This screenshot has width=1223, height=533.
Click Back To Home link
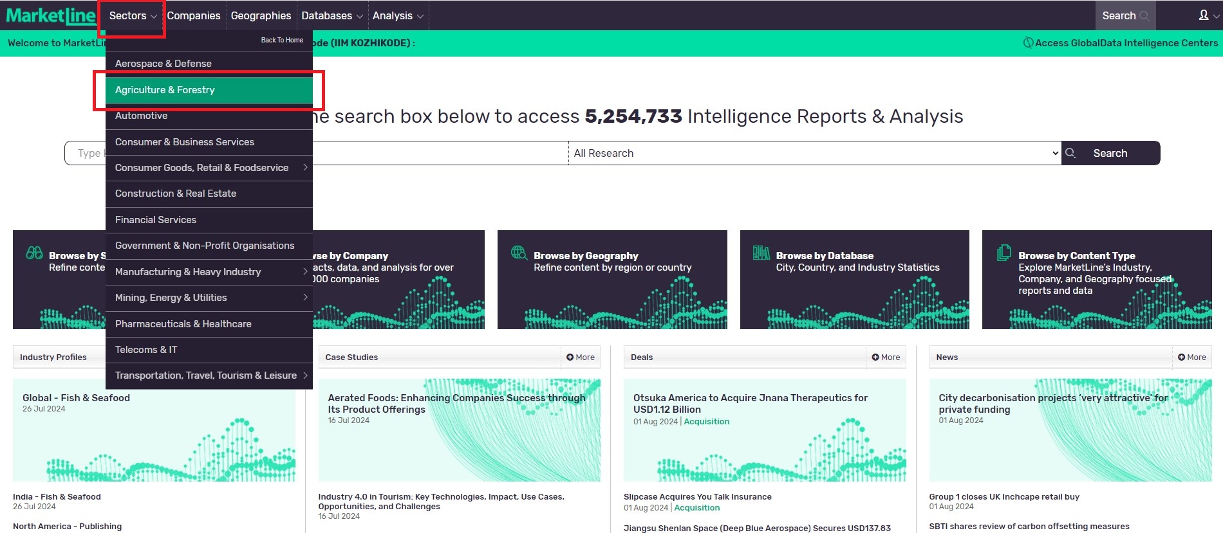(281, 40)
